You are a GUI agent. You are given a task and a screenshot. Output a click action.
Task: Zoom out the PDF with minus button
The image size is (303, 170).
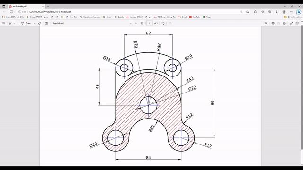coord(131,23)
